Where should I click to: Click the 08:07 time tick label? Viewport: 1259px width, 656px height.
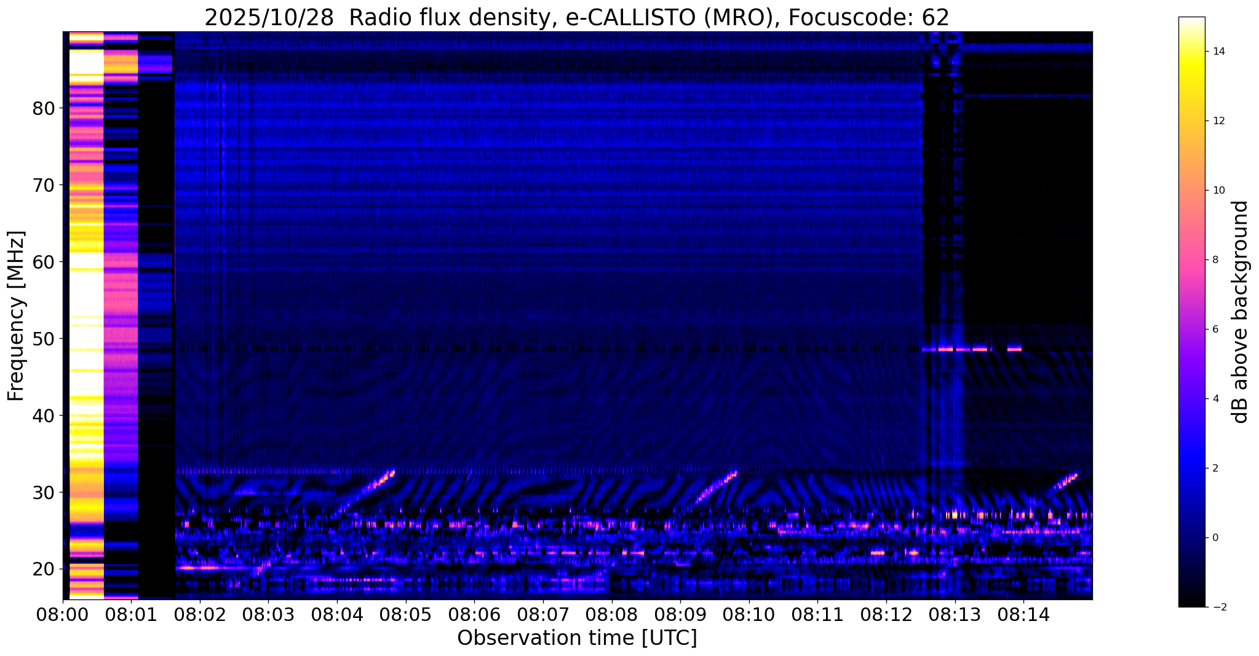(x=543, y=614)
